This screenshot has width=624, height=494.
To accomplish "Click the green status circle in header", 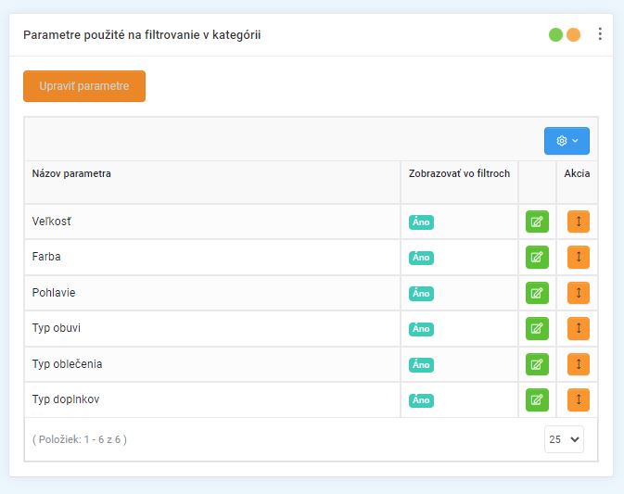I will [556, 35].
